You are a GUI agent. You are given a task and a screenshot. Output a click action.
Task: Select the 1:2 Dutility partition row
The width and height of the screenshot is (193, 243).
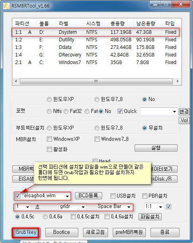pos(95,40)
